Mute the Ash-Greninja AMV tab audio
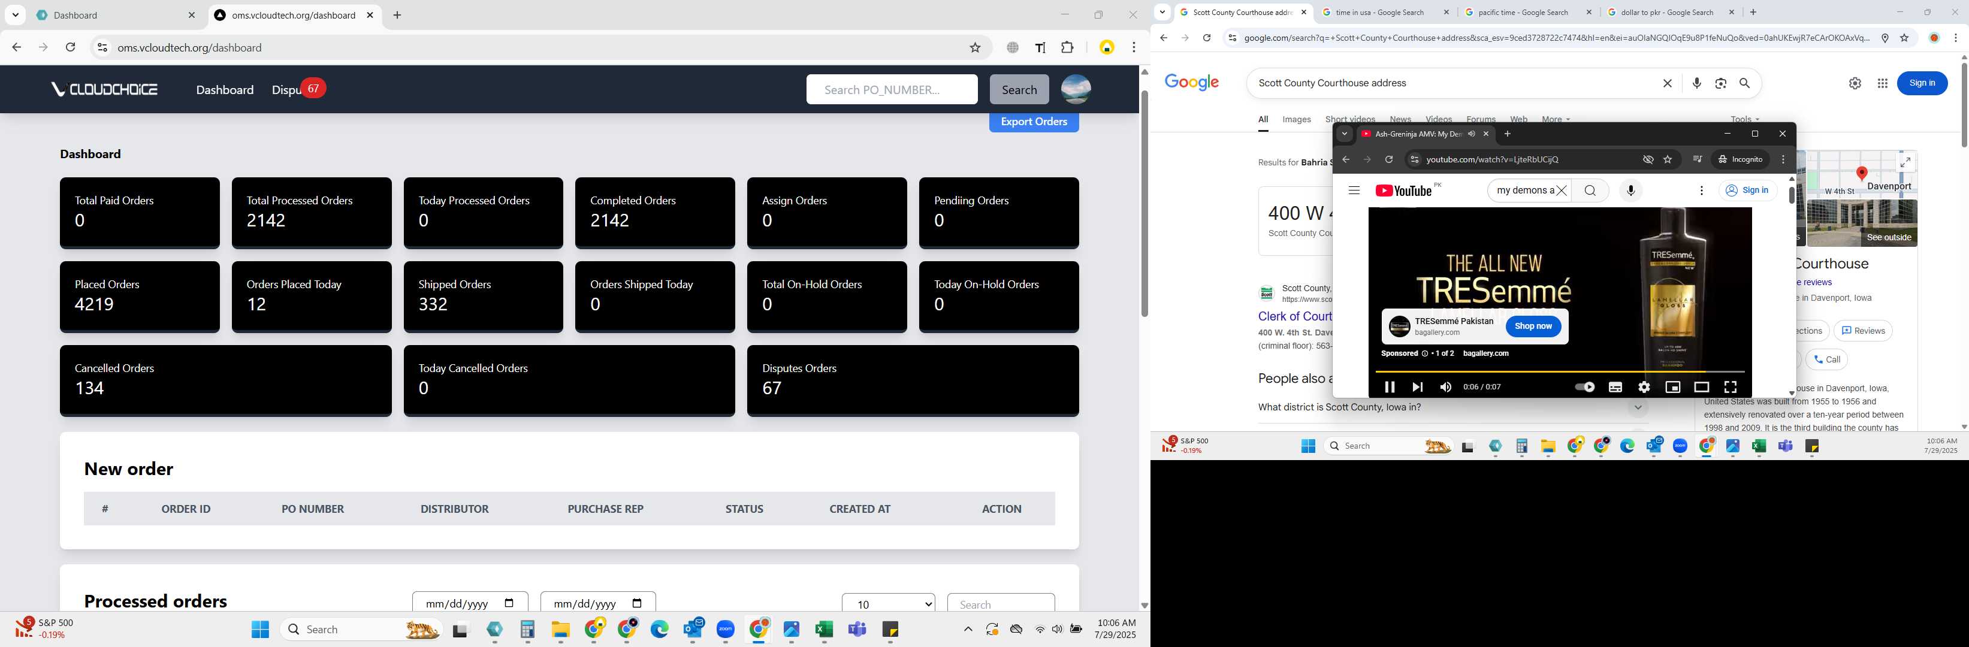Screen dimensions: 1969x647 [x=1472, y=134]
